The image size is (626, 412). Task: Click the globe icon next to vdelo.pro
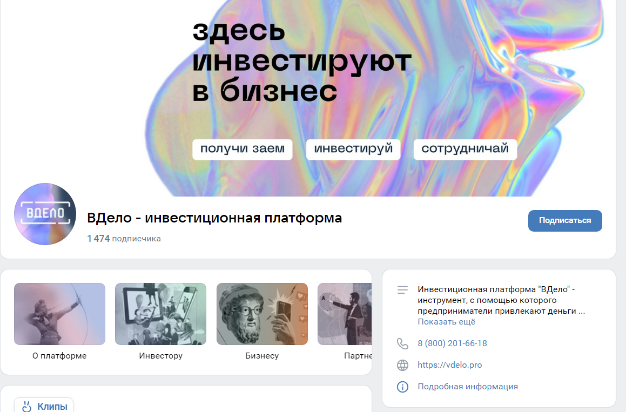tap(402, 365)
